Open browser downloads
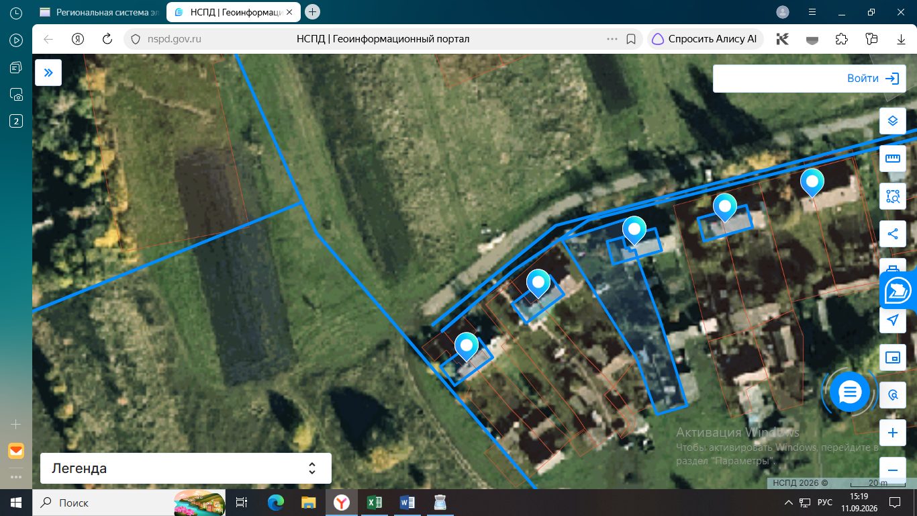This screenshot has height=516, width=917. tap(901, 39)
